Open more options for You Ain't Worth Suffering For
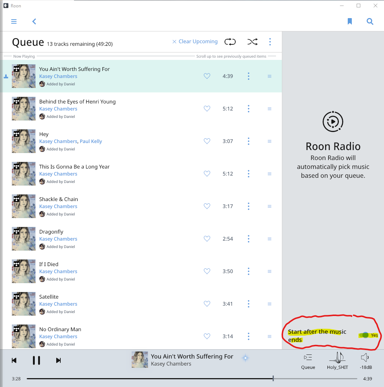This screenshot has width=384, height=387. [x=249, y=76]
